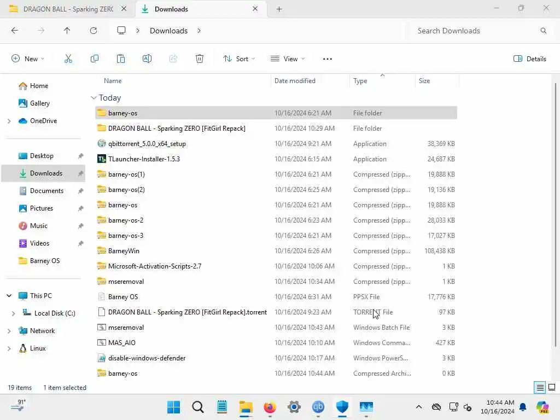
Task: Click the Cut scissors icon in toolbar
Action: (x=68, y=59)
